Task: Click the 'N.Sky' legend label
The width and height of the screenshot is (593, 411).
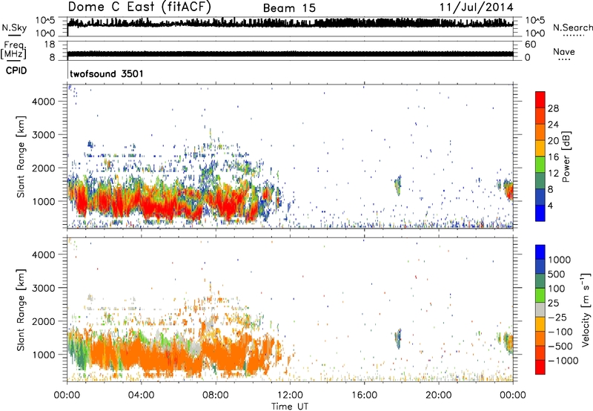Action: pos(14,27)
